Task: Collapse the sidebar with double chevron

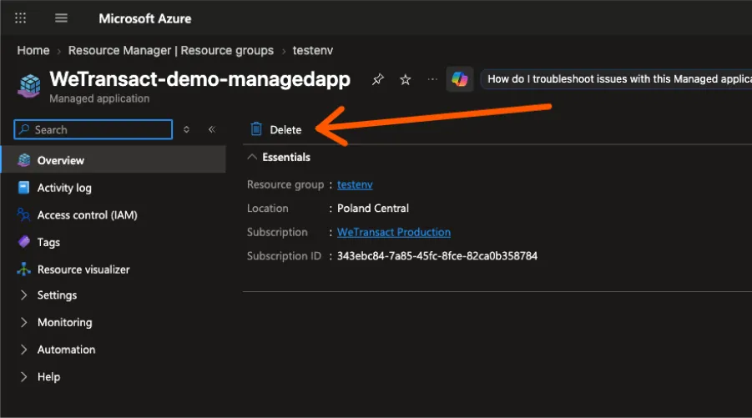Action: coord(212,129)
